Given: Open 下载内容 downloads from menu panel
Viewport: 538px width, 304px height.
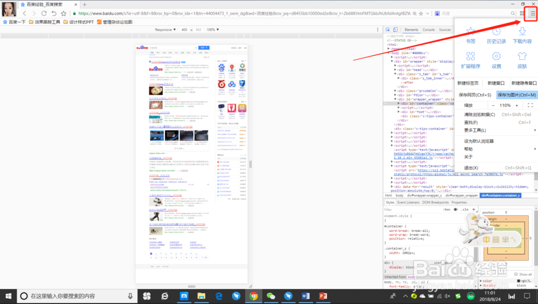Looking at the screenshot, I should [x=522, y=36].
